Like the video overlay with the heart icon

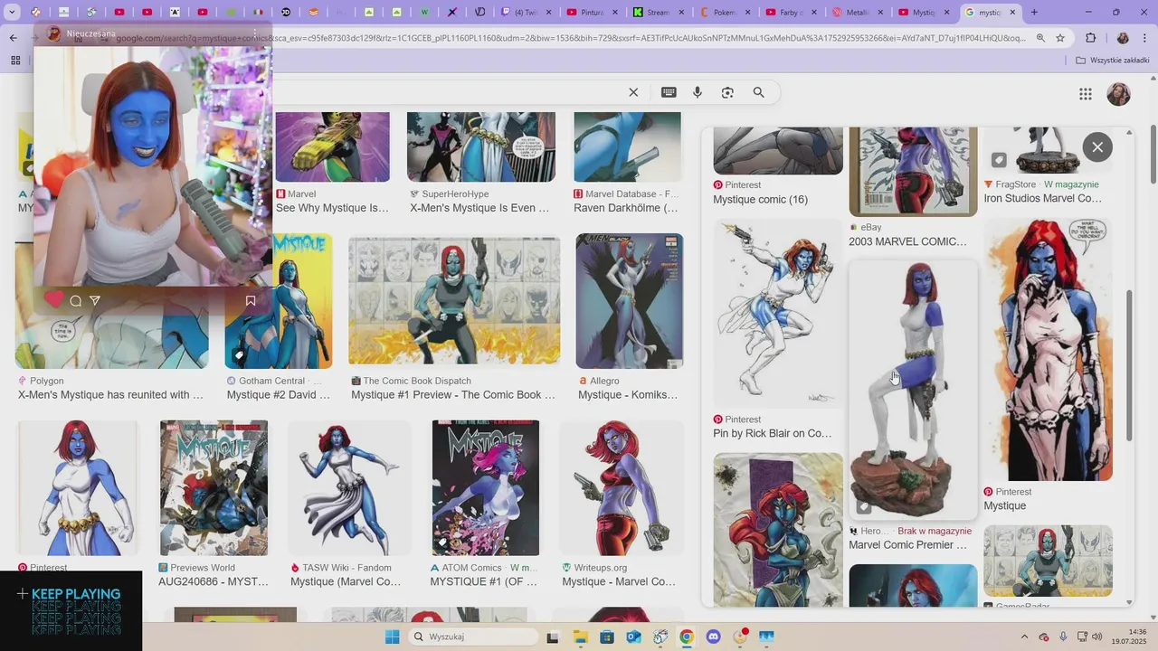pos(54,299)
